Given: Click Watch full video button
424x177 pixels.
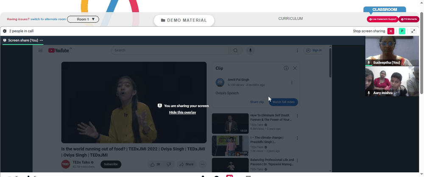Looking at the screenshot, I should click(283, 102).
